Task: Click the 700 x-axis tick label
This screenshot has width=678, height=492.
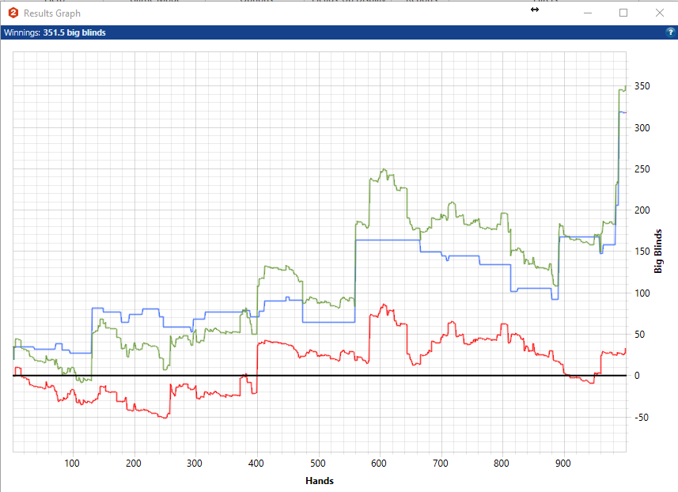Action: [x=440, y=464]
